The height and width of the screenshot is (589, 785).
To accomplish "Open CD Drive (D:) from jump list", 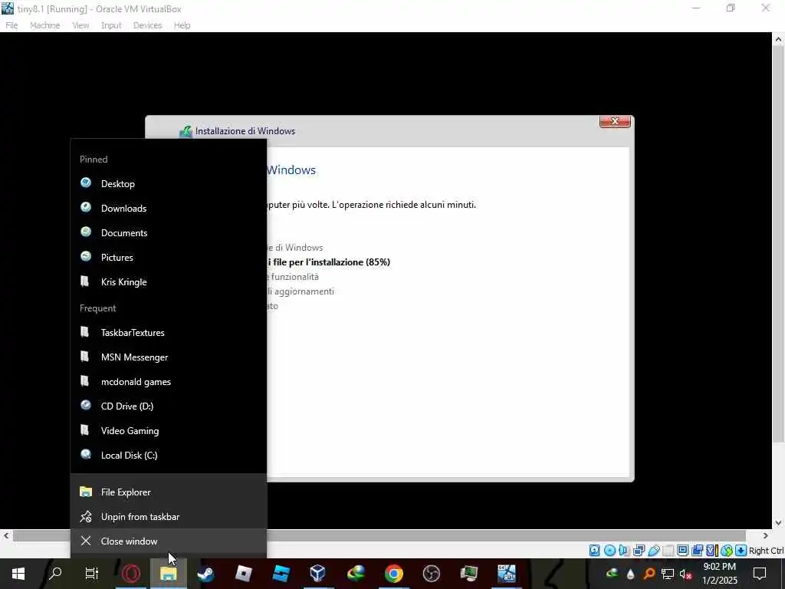I will [168, 406].
